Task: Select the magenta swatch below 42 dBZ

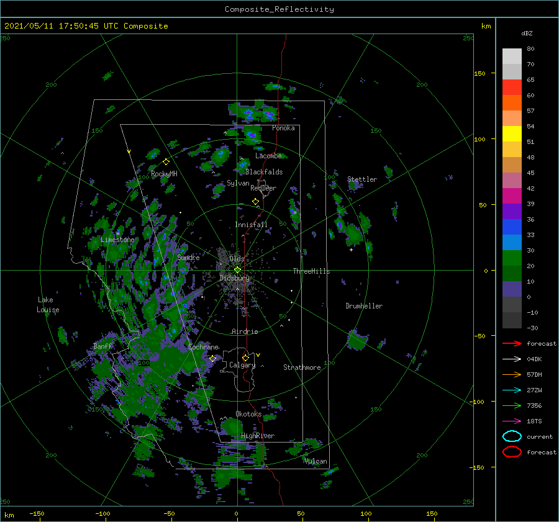Action: point(512,196)
